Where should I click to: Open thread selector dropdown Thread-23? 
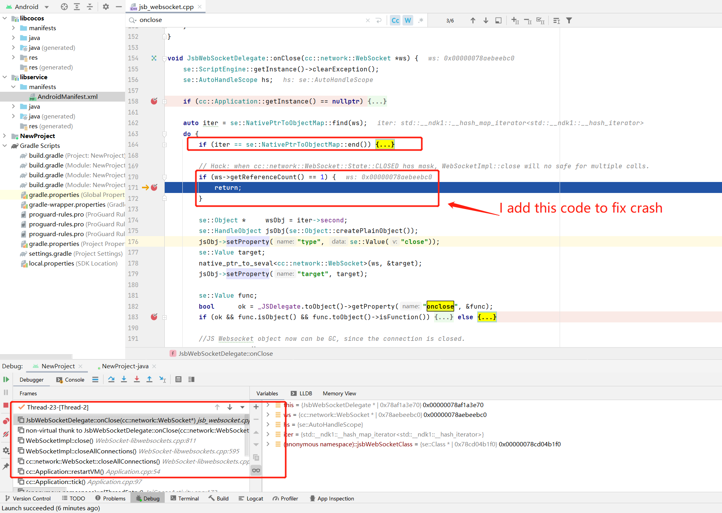(242, 407)
